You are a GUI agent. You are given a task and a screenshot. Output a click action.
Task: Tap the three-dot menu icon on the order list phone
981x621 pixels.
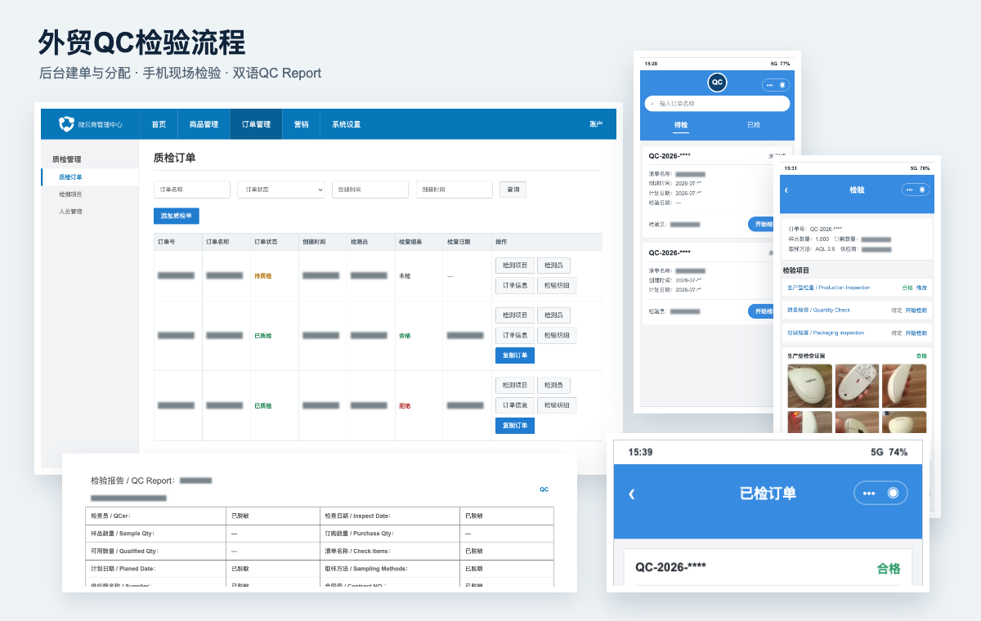point(769,85)
